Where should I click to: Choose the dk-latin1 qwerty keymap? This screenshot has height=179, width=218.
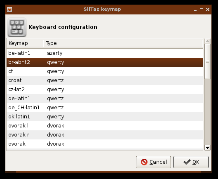click(x=105, y=117)
